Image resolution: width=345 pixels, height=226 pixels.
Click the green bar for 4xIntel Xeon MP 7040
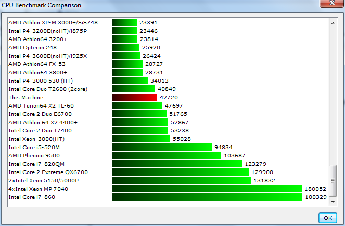pyautogui.click(x=207, y=189)
